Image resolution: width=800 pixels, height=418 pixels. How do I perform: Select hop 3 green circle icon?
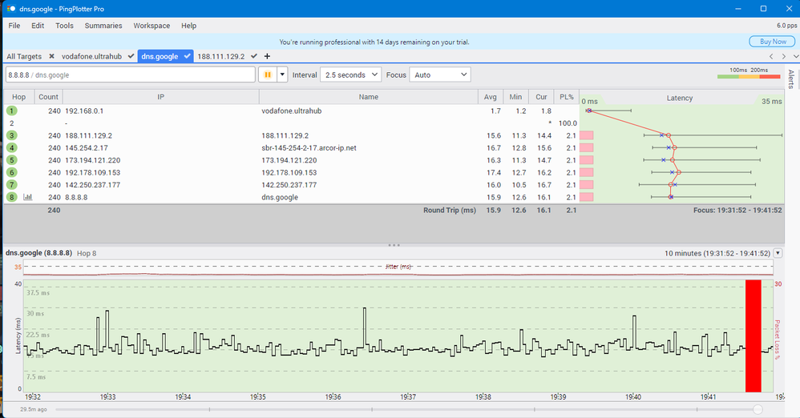coord(12,135)
